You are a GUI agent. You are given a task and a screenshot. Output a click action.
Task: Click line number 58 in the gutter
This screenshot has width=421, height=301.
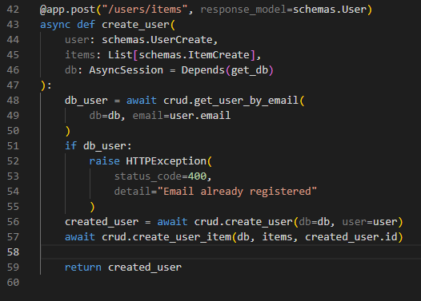coord(13,252)
